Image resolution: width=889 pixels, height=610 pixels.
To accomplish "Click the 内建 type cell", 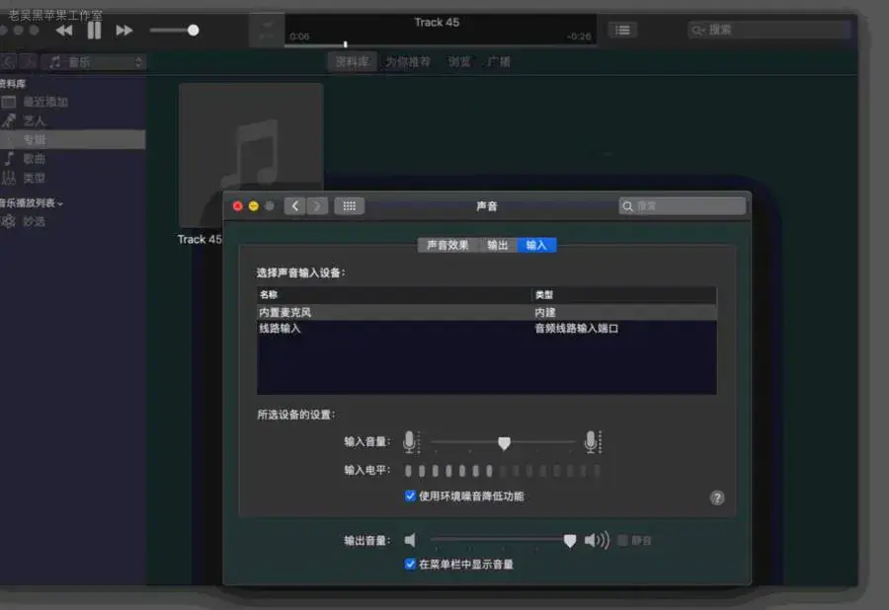I will 545,312.
